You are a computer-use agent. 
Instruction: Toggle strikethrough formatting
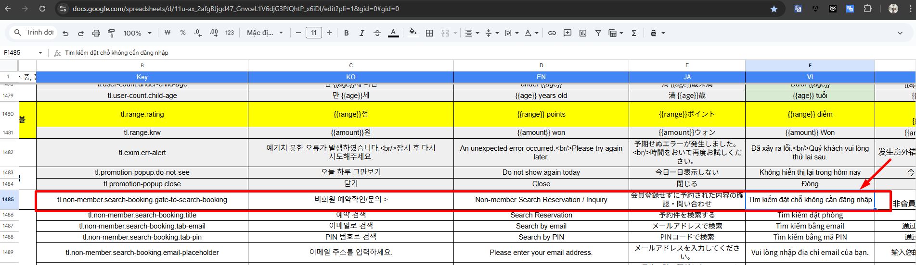(377, 33)
